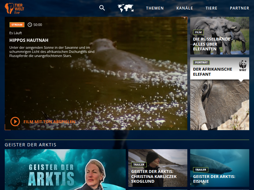Click the clock icon beside 50:00

[30, 25]
